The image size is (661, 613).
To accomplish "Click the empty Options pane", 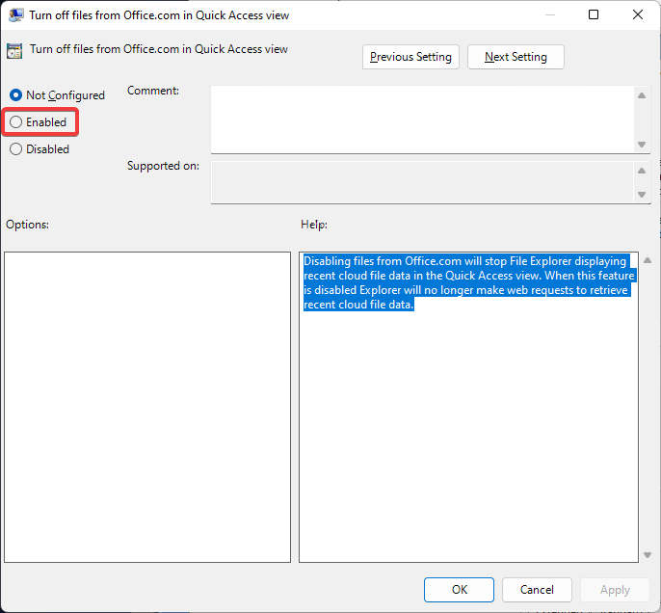I will coord(147,408).
